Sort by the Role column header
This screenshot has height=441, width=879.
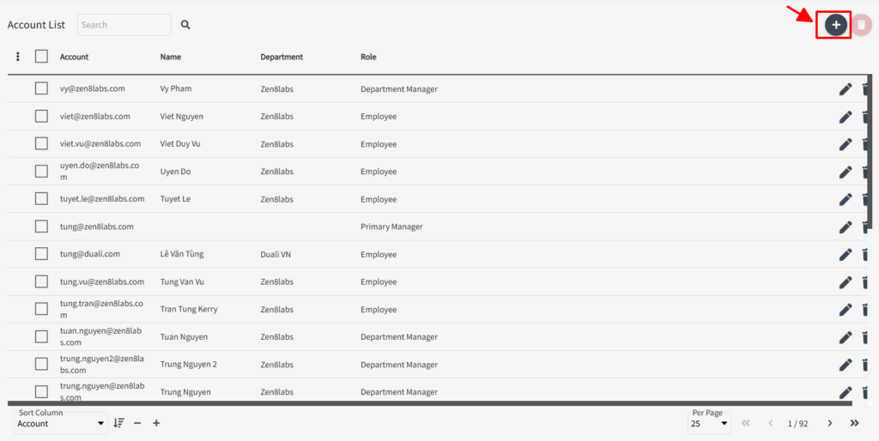click(368, 57)
